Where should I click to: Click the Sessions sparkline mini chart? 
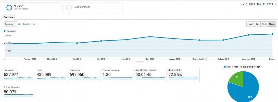(x=19, y=78)
